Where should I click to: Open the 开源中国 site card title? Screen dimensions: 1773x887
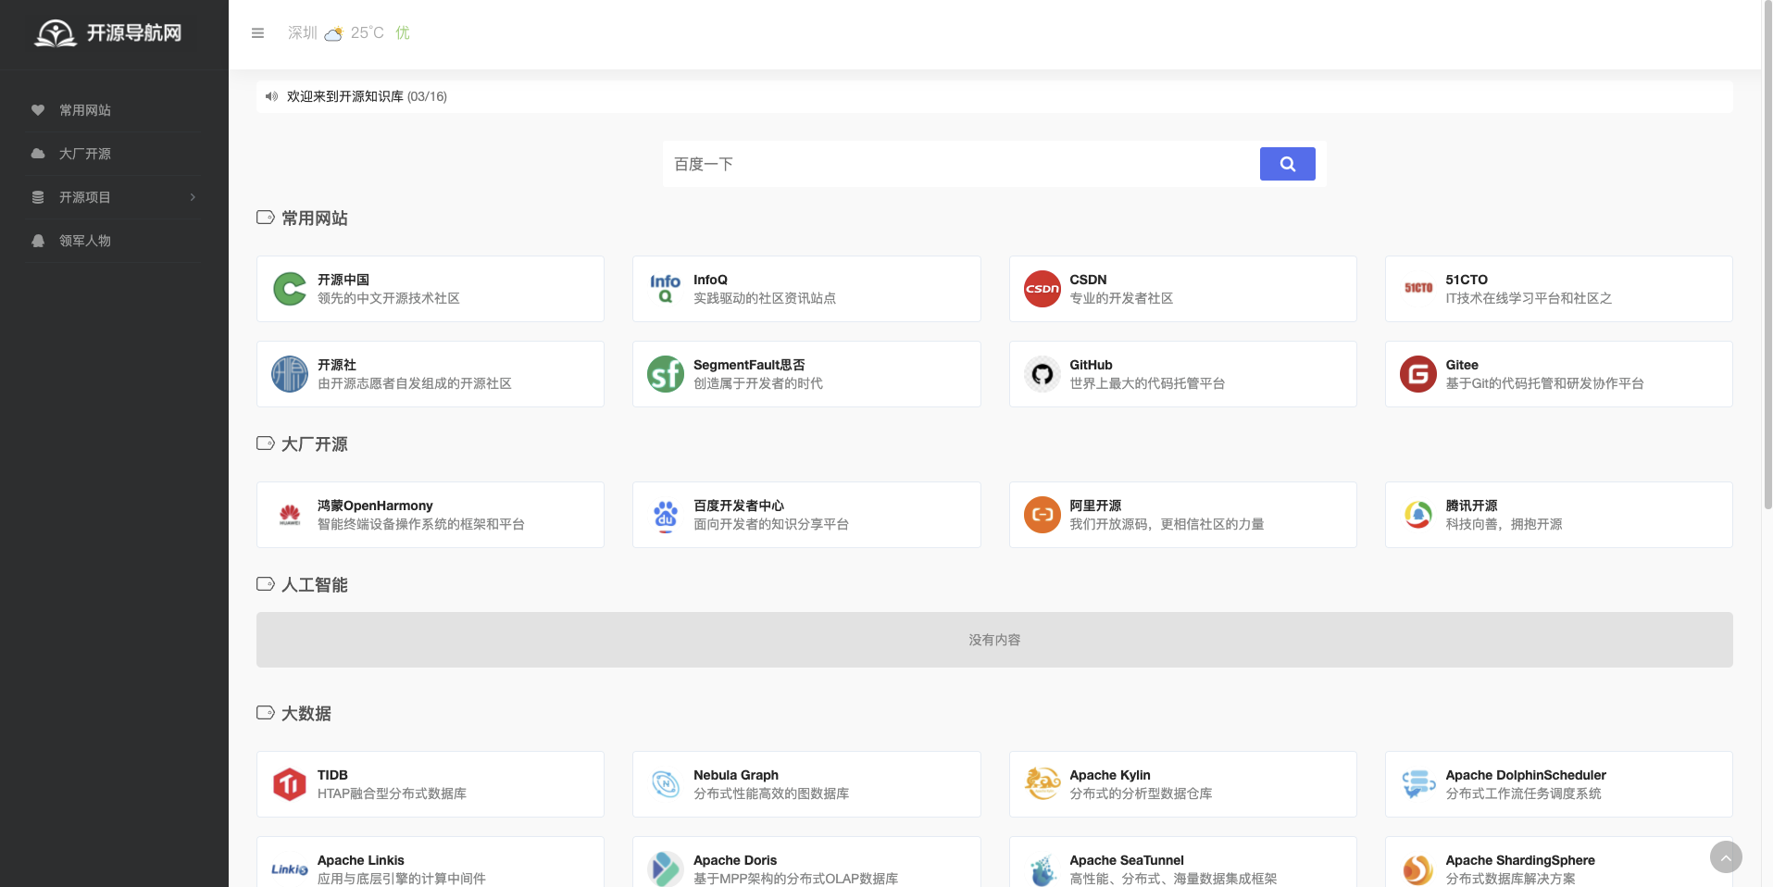[343, 280]
